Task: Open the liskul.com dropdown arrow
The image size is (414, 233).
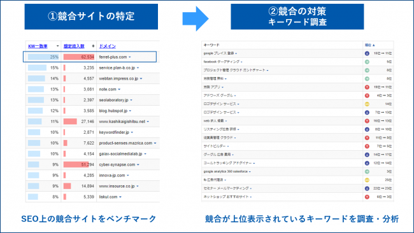Action: 120,197
